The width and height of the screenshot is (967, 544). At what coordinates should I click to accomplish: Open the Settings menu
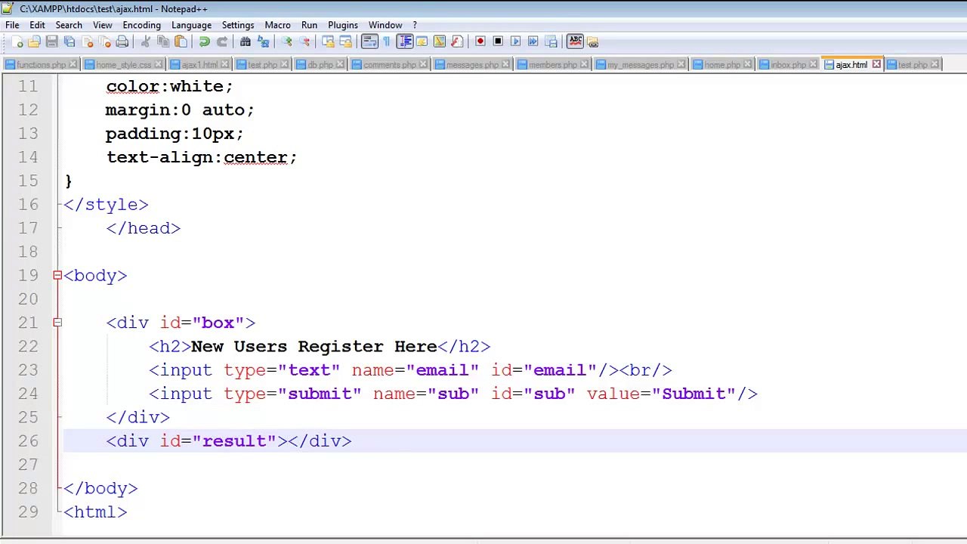[x=238, y=25]
